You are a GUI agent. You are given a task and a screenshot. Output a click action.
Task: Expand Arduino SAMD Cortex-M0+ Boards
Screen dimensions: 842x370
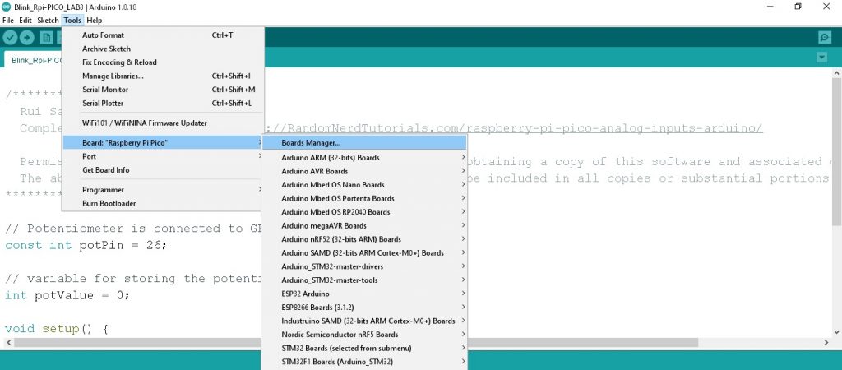tap(364, 253)
